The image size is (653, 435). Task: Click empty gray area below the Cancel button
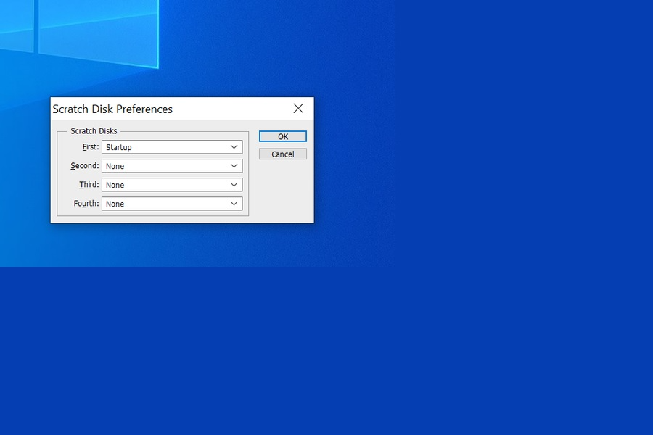282,190
